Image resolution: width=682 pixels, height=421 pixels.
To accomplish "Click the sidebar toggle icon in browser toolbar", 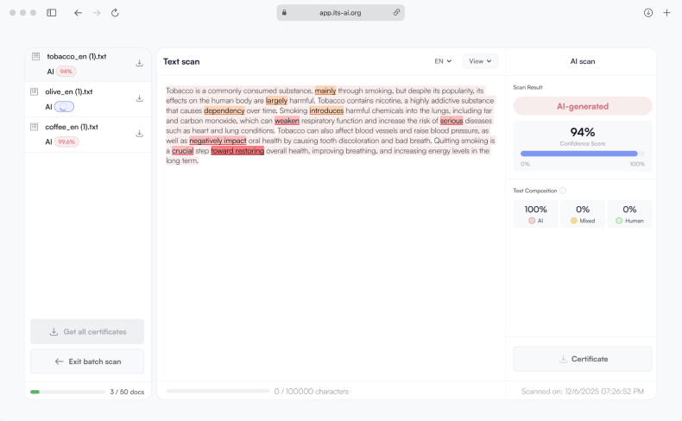I will coord(52,13).
